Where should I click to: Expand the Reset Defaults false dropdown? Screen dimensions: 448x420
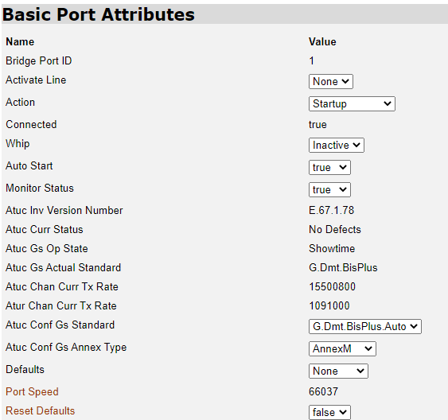[x=329, y=413]
